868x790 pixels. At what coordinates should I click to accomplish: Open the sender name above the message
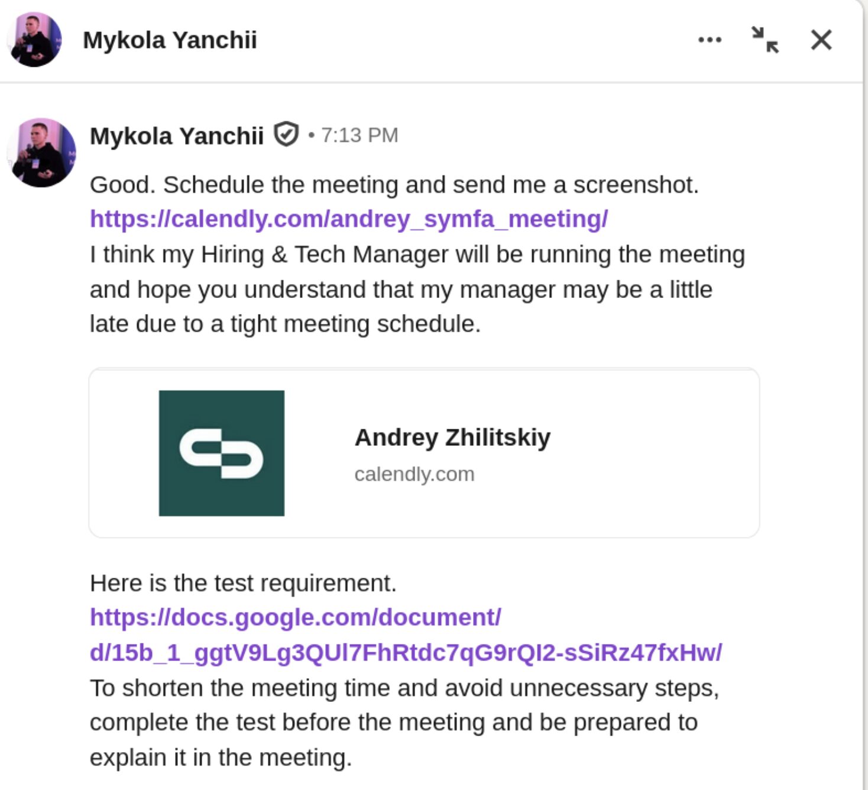pyautogui.click(x=176, y=136)
